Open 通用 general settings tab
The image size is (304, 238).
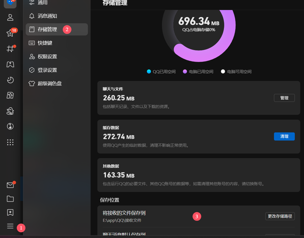tap(57, 2)
